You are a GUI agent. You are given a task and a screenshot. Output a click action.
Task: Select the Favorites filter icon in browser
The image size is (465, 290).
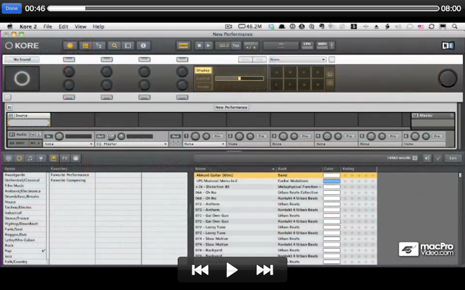[x=53, y=158]
